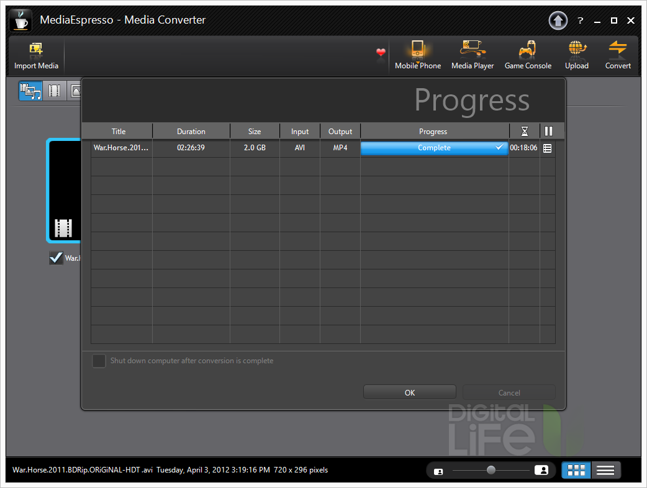Click the Progress column header
Screen dimensions: 647x488
coord(433,131)
